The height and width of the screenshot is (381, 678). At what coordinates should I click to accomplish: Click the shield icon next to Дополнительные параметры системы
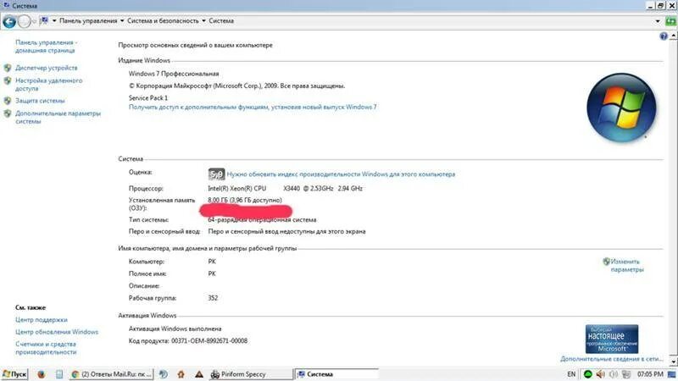pyautogui.click(x=8, y=113)
